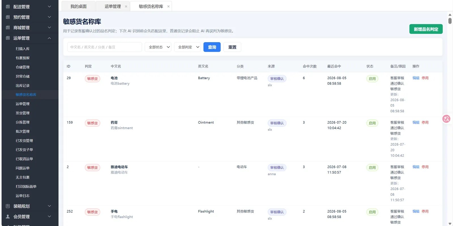
Task: Expand the 会员管理 menu chevron
Action: 49,216
